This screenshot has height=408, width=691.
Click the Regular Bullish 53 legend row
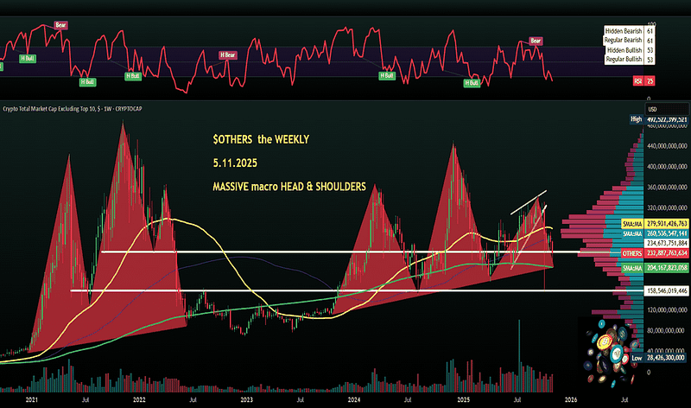pos(629,59)
